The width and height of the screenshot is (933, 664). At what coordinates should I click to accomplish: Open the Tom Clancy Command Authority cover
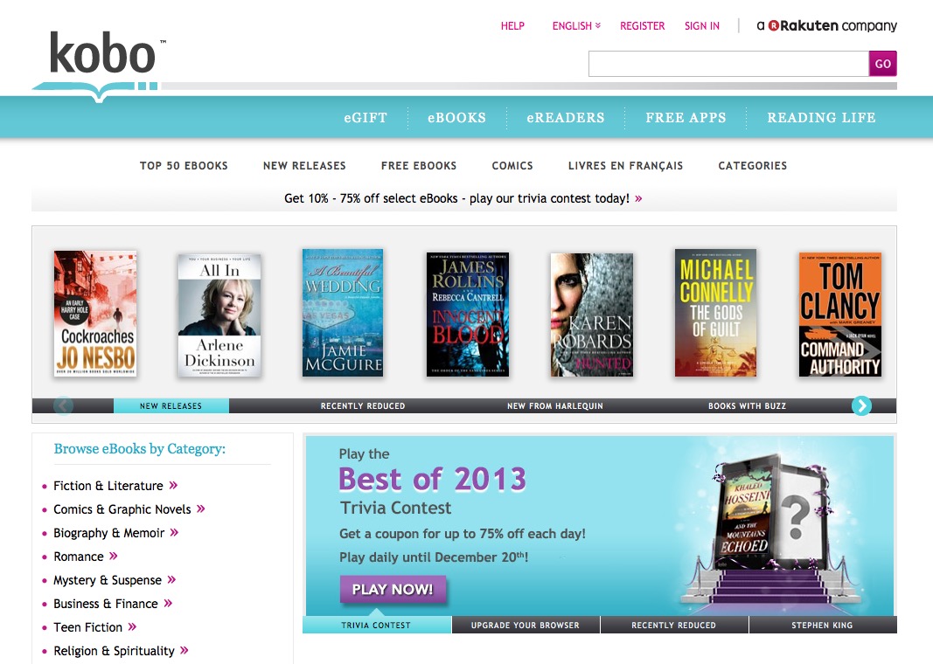pos(839,315)
